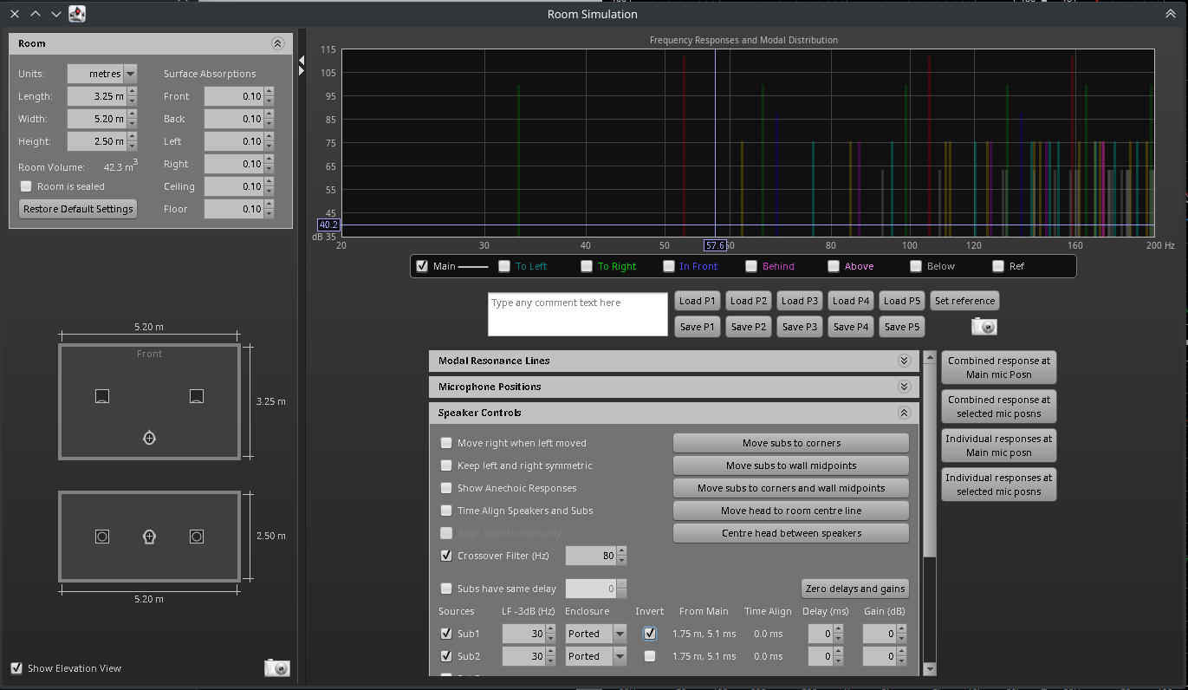Show Combined response at Main mic Posn
Screen dimensions: 1188x690
click(x=999, y=368)
